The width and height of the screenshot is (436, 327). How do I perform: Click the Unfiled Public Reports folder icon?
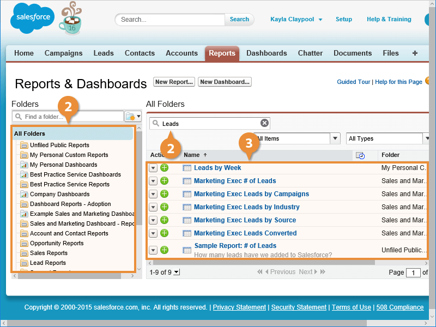(24, 145)
